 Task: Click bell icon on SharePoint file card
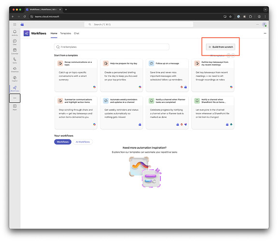[x=197, y=101]
